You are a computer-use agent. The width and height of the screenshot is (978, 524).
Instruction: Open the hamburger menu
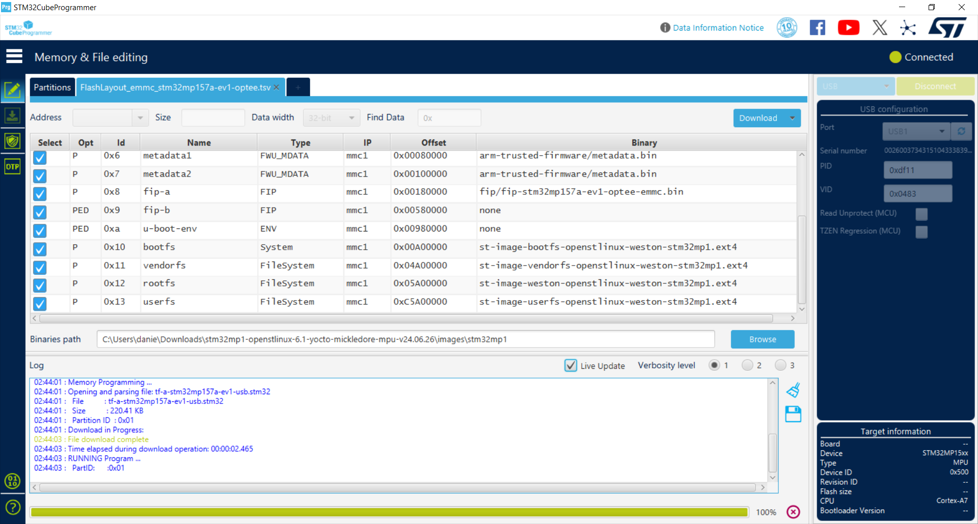14,56
